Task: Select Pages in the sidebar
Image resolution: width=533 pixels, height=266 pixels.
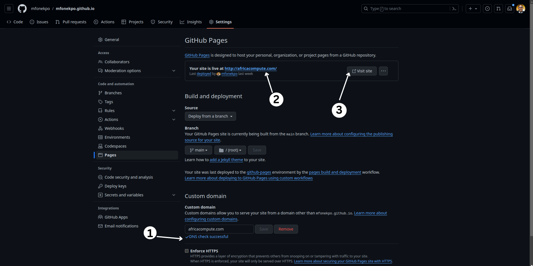Action: pos(137,155)
